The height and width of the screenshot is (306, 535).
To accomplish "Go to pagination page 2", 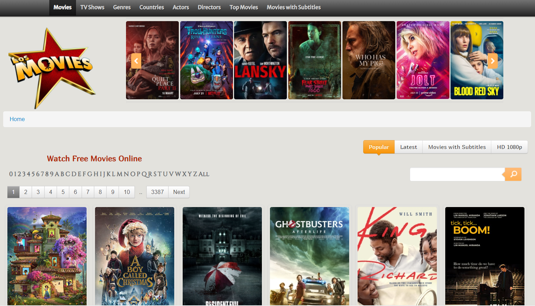I will [x=26, y=192].
